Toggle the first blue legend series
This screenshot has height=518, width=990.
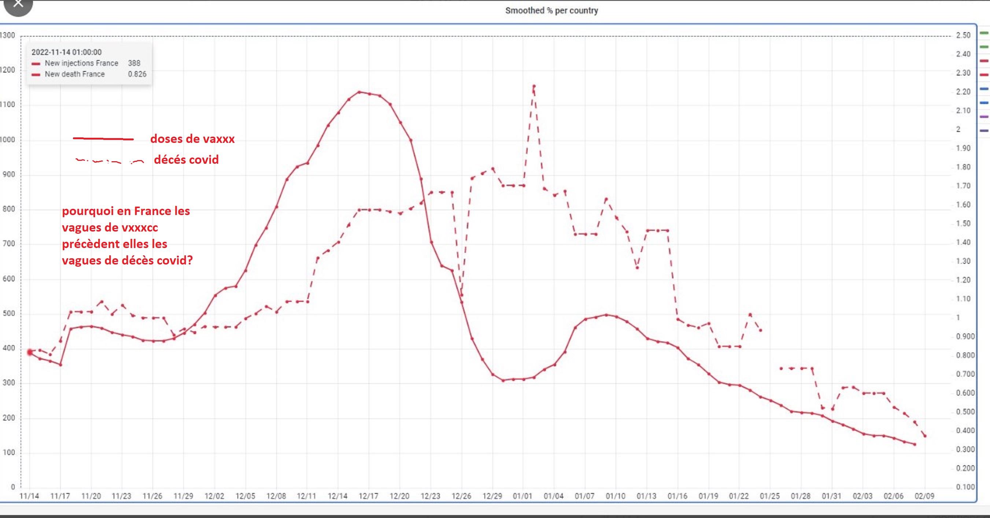(x=984, y=89)
